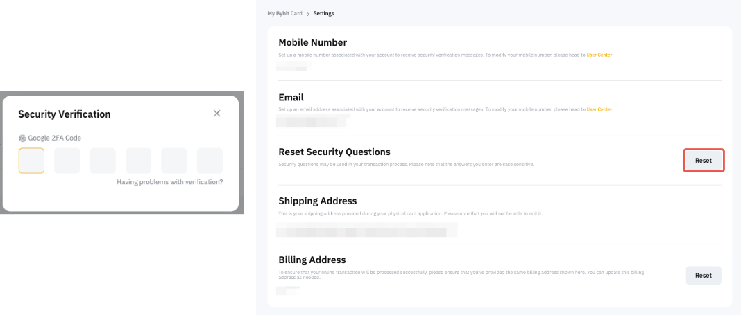The height and width of the screenshot is (315, 741).
Task: Focus the third 2FA code digit box
Action: click(103, 161)
